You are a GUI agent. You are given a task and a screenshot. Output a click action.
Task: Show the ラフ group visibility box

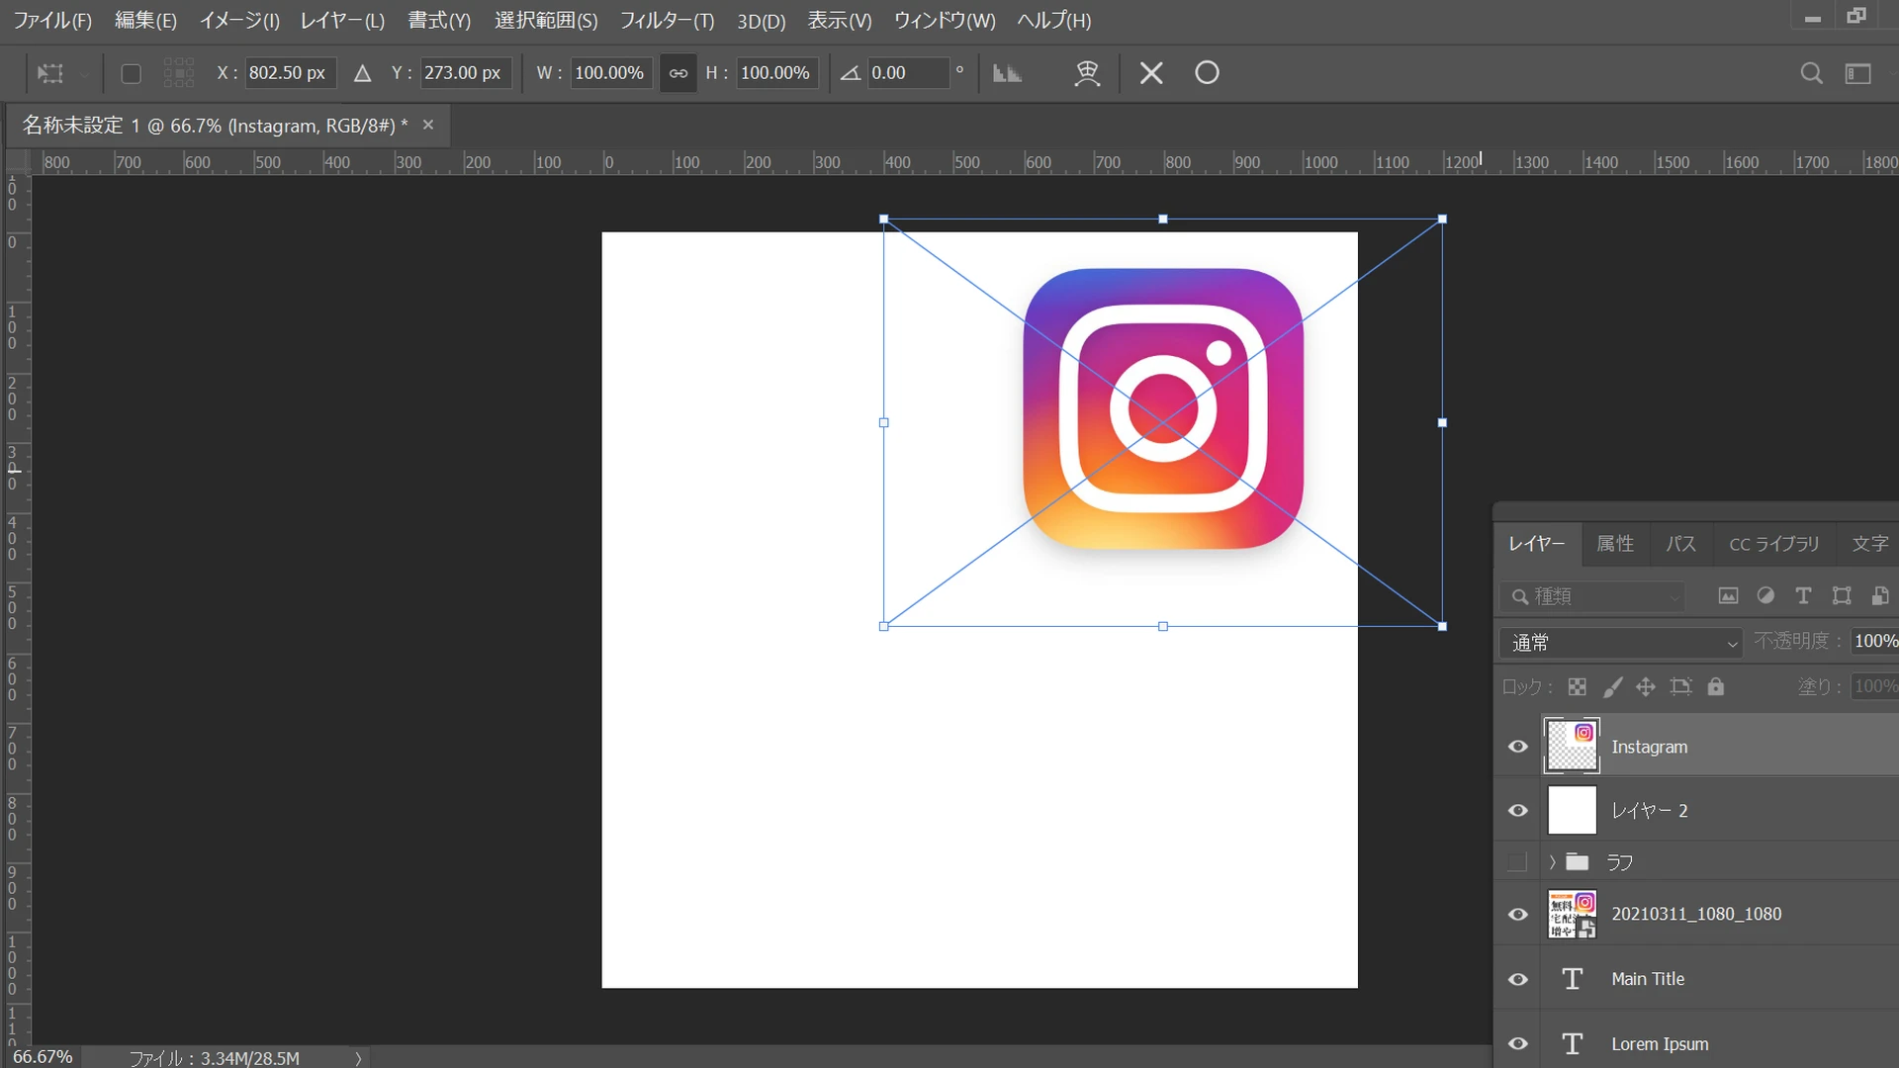tap(1517, 862)
